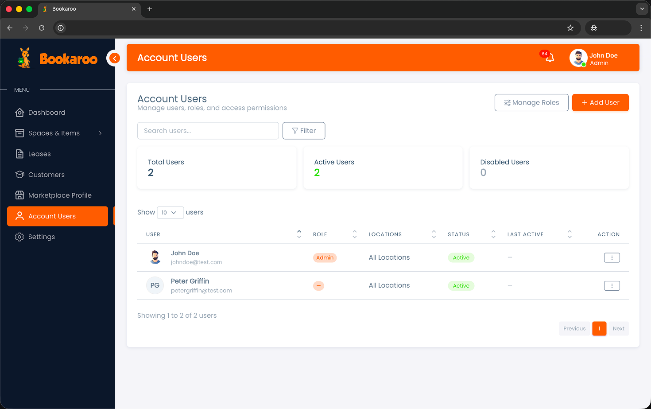Collapse sidebar with orange arrow button
651x409 pixels.
[x=114, y=58]
